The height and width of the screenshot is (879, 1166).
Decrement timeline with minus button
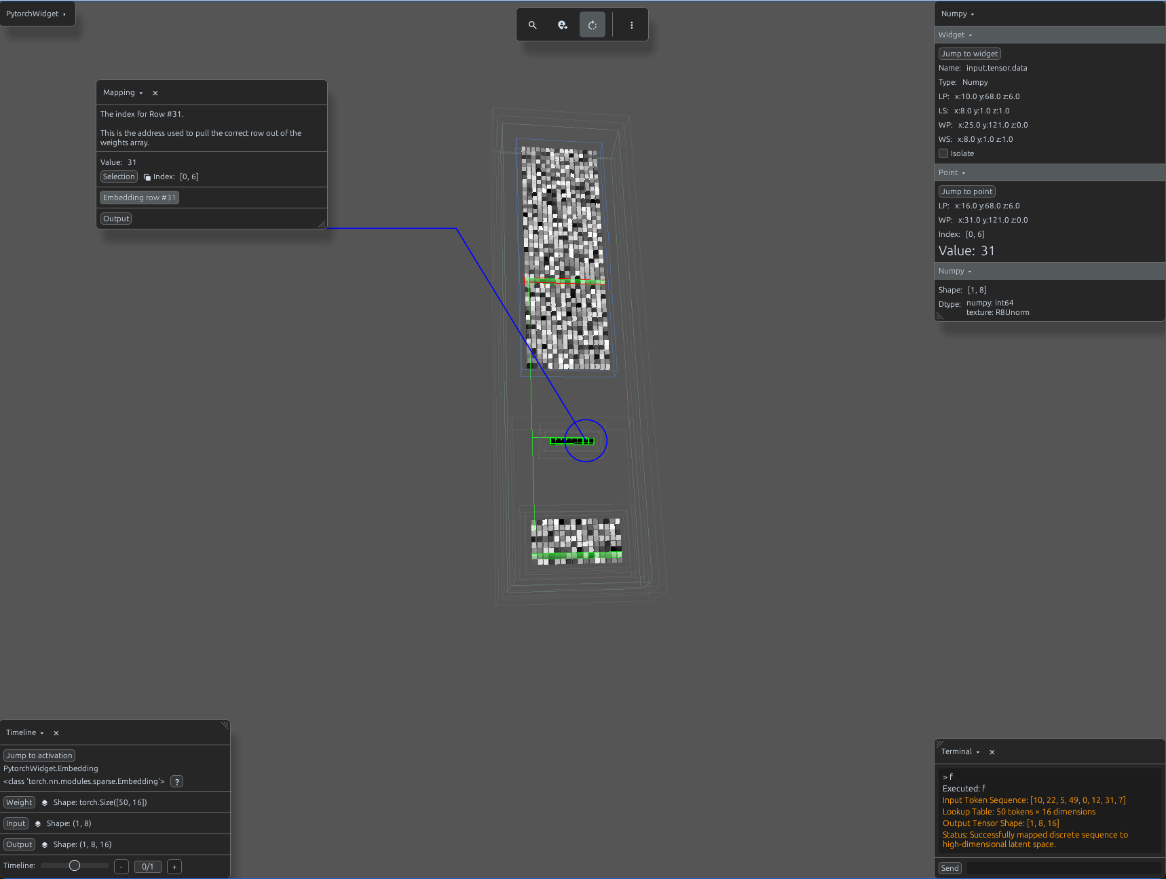121,867
